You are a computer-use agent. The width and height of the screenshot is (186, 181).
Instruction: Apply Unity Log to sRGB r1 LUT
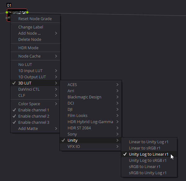pyautogui.click(x=149, y=160)
